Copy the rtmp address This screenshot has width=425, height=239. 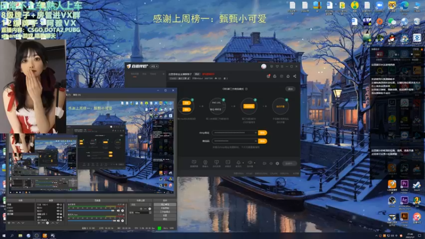pos(262,133)
